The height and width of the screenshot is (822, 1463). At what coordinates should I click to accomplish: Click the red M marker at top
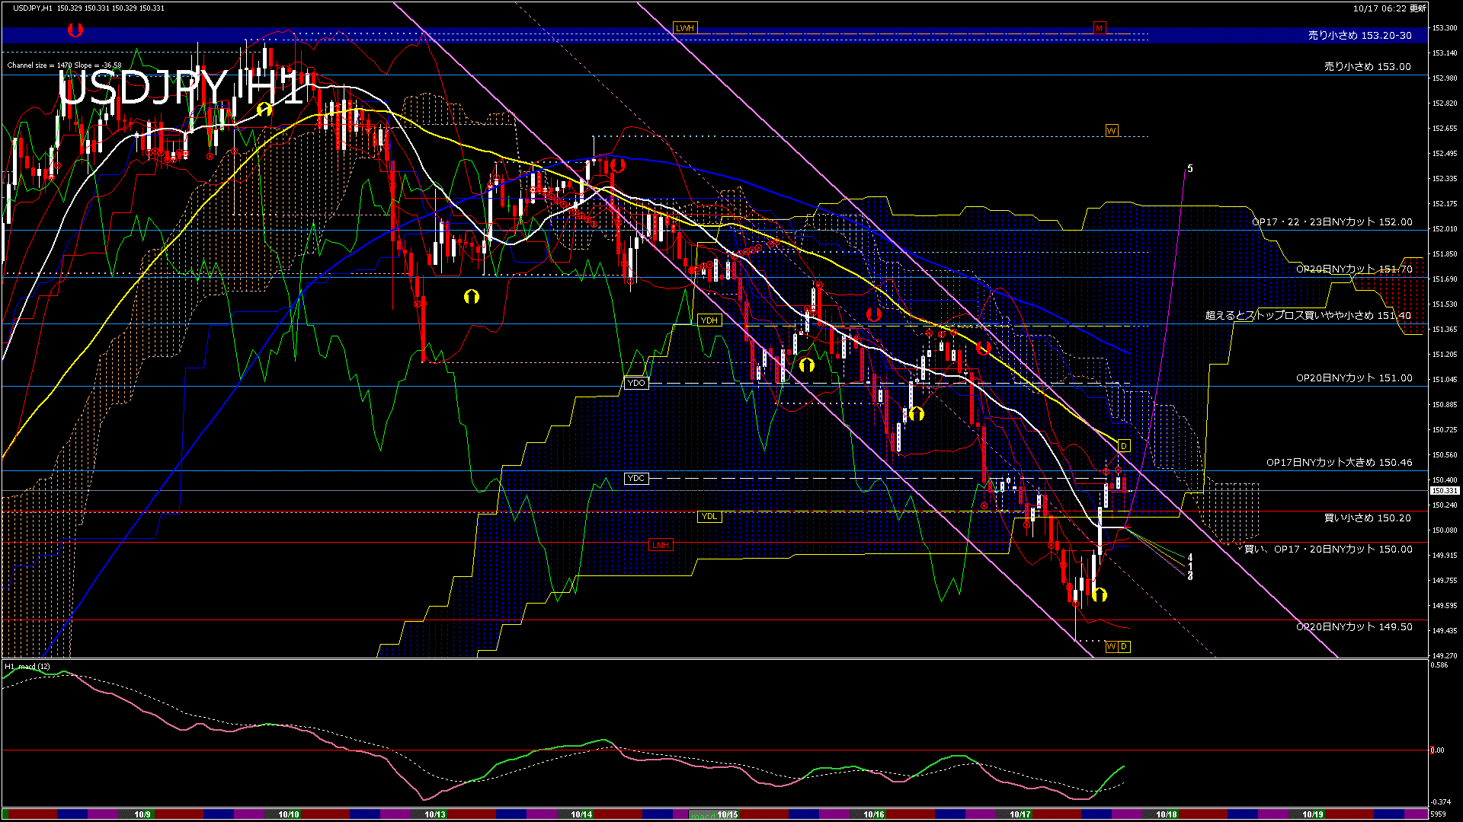click(x=1099, y=28)
